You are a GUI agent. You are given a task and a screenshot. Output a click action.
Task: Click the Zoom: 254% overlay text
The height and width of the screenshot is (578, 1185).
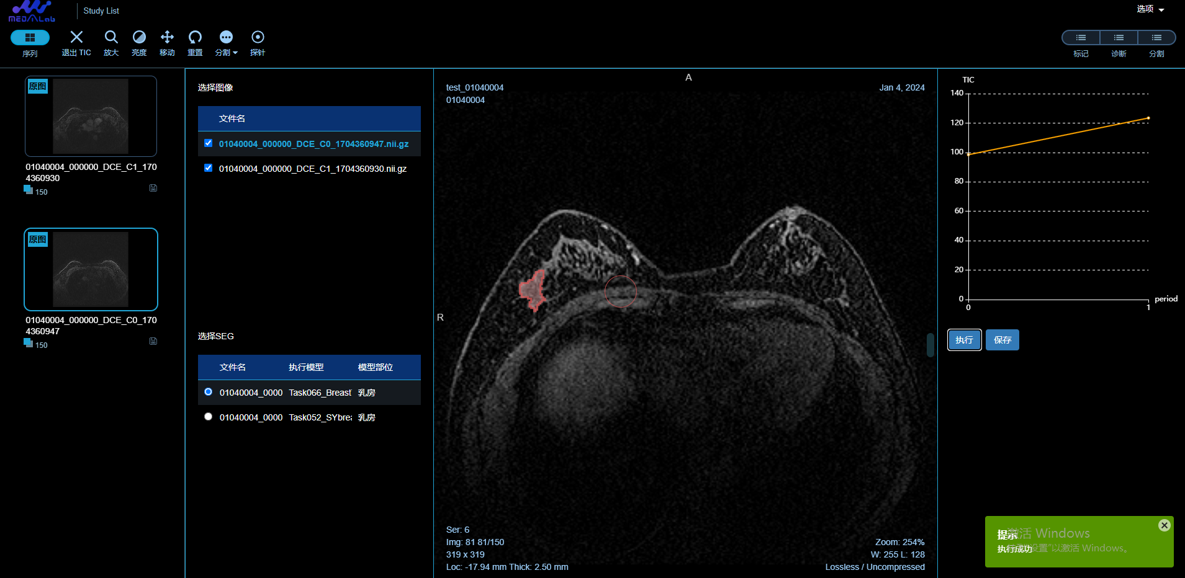click(x=900, y=542)
